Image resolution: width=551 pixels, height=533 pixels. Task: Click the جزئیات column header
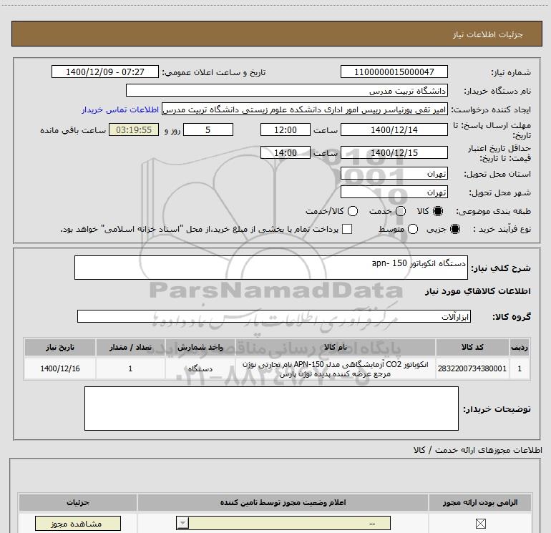(78, 502)
